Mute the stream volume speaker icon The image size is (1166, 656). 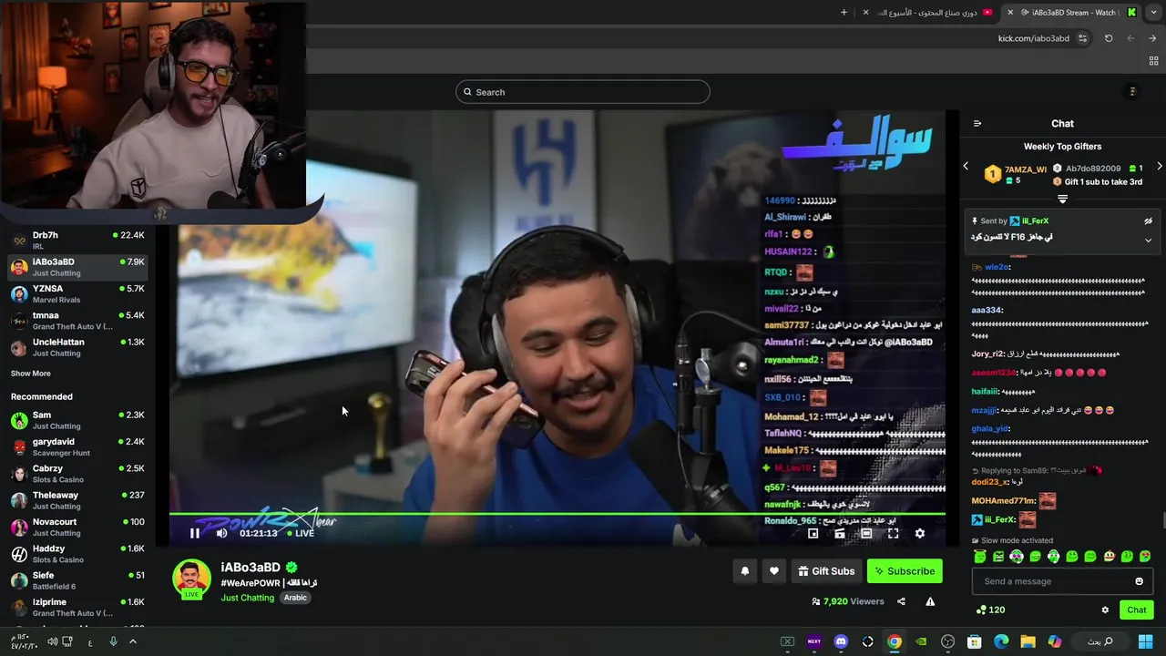pos(221,533)
